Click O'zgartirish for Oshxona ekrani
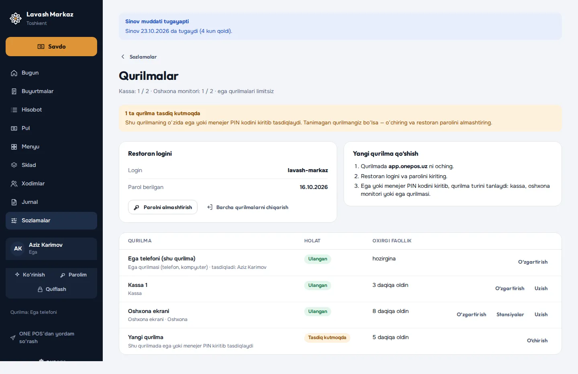The height and width of the screenshot is (374, 578). tap(471, 315)
